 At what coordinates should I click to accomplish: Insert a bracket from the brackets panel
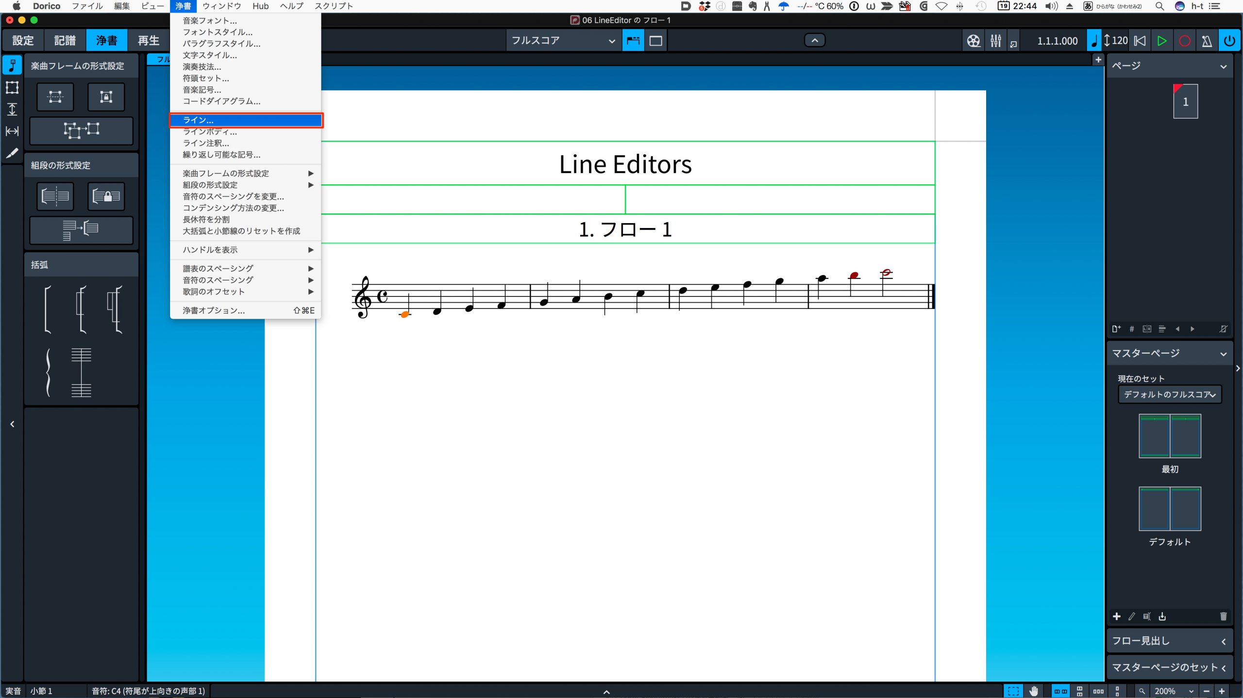pos(48,309)
